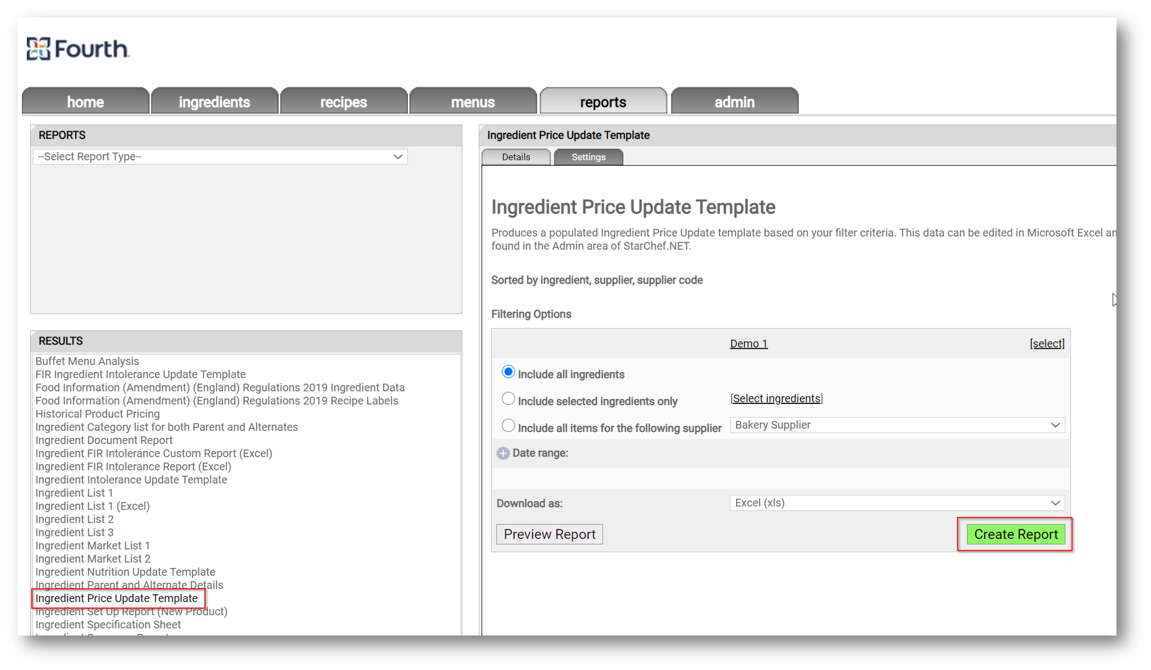Select Ingredient Set Up Report (New Product)

point(132,611)
